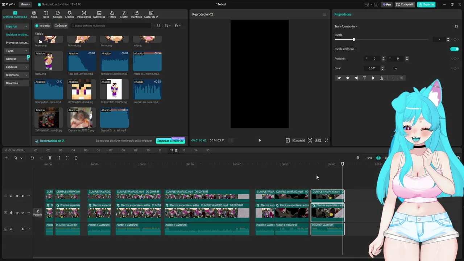
Task: Toggle the Escala uniforme switch
Action: click(x=454, y=49)
